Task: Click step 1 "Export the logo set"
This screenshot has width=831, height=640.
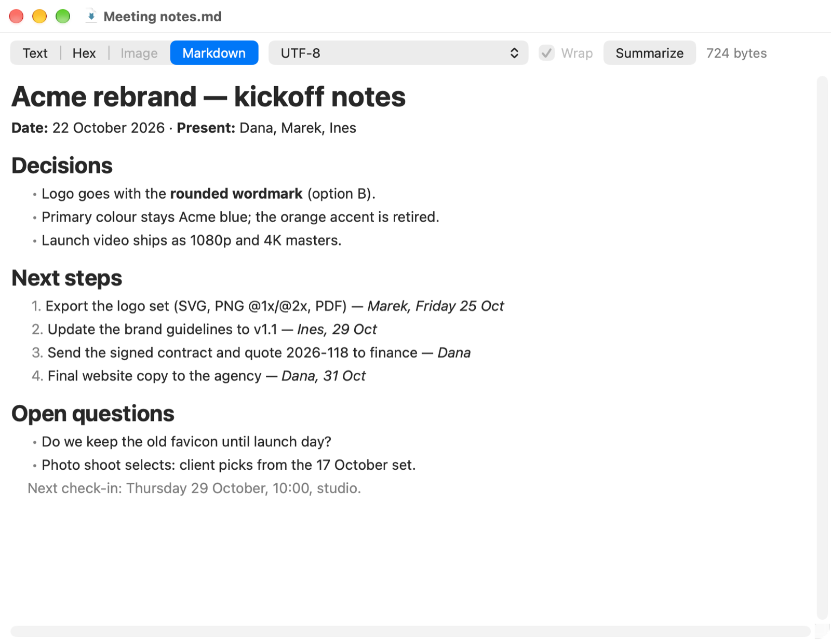Action: tap(275, 306)
